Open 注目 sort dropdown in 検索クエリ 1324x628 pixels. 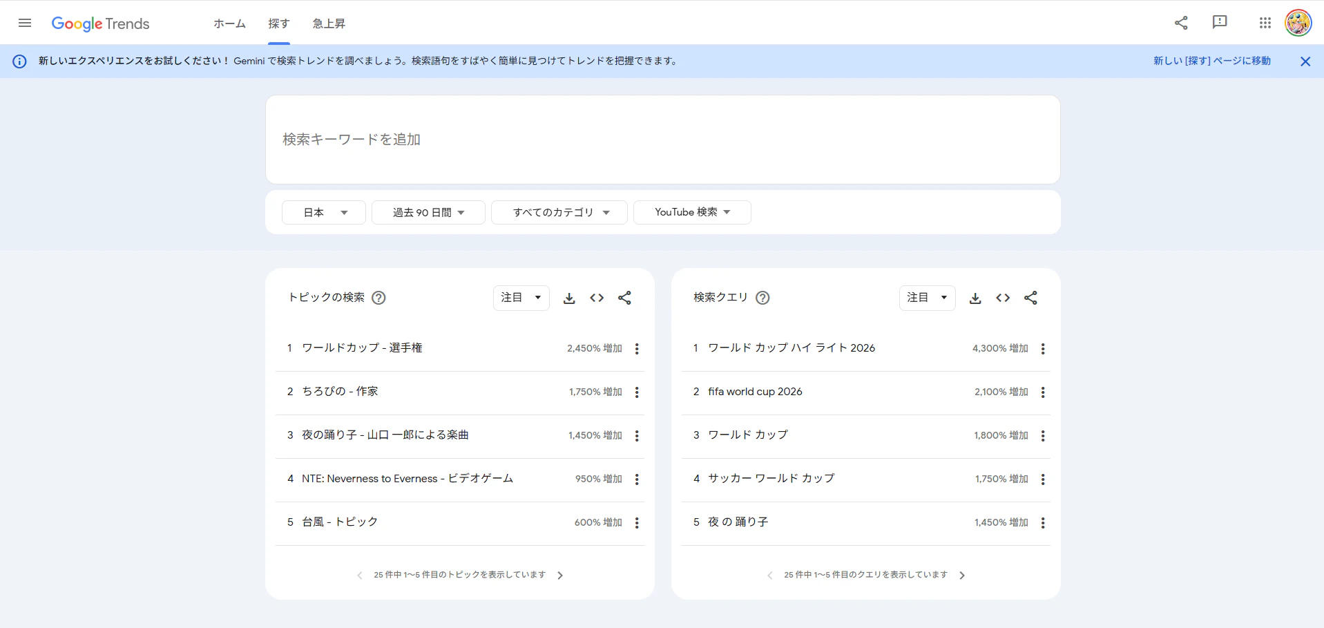(928, 298)
